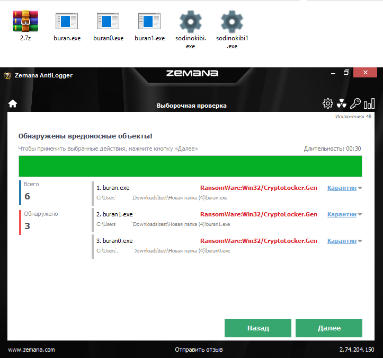Image resolution: width=383 pixels, height=358 pixels.
Task: Open Карантин action link for buran1.exe
Action: coord(342,214)
